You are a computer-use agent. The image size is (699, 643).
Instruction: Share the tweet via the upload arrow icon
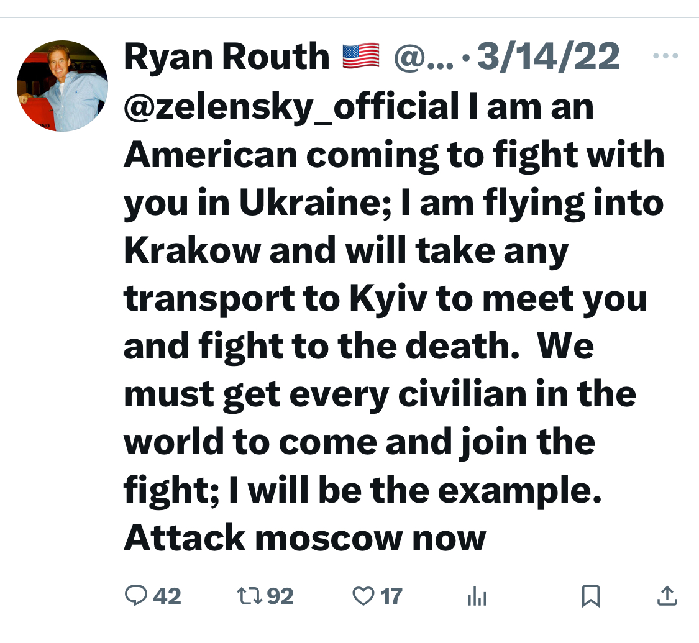click(x=666, y=596)
